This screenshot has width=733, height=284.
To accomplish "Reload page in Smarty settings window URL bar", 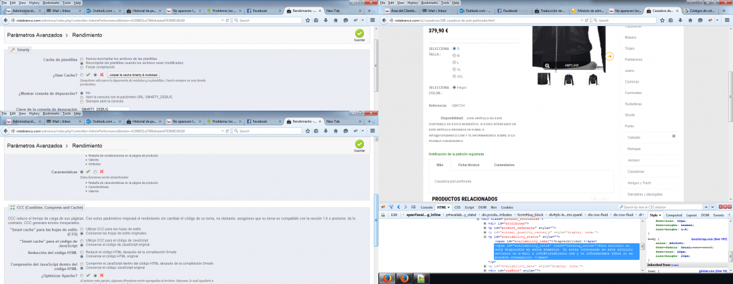I will coord(227,20).
